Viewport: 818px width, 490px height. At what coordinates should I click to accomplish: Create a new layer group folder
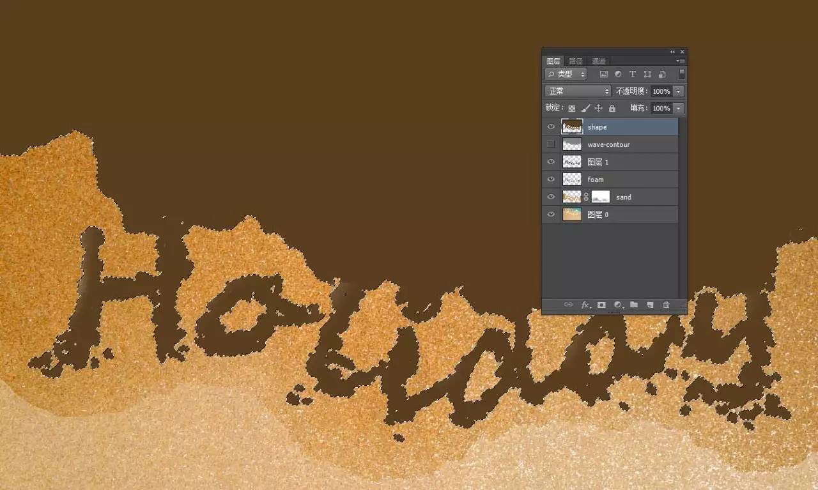click(x=634, y=305)
